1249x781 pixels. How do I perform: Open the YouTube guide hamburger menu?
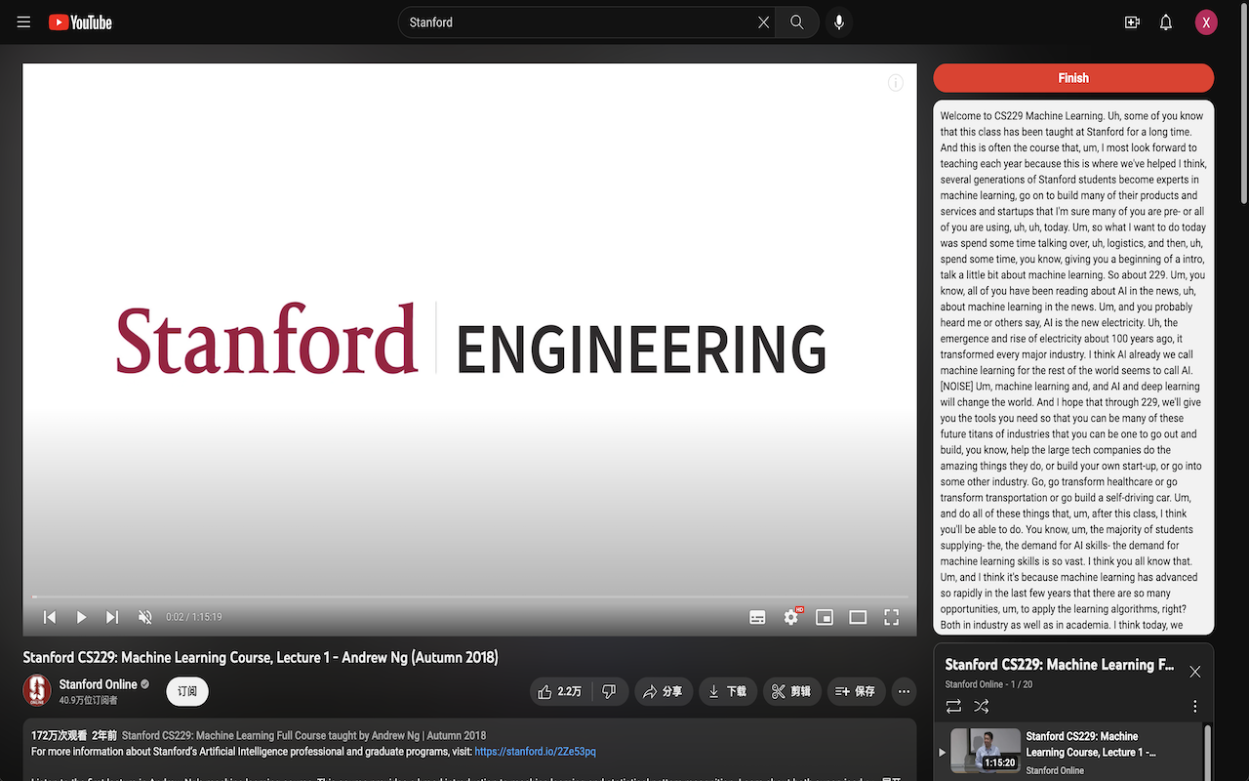[23, 22]
